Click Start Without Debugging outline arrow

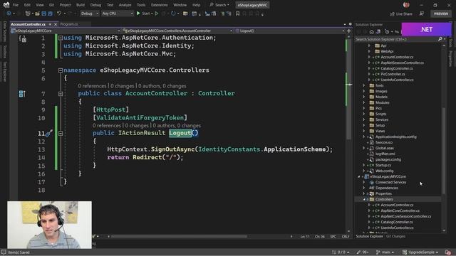[157, 14]
